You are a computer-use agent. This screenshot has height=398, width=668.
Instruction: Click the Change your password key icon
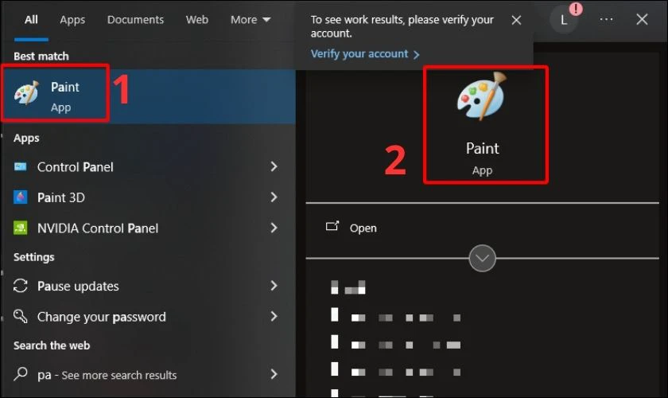point(21,317)
